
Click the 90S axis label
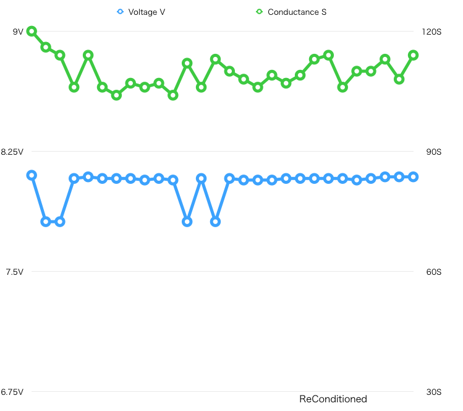tap(434, 152)
